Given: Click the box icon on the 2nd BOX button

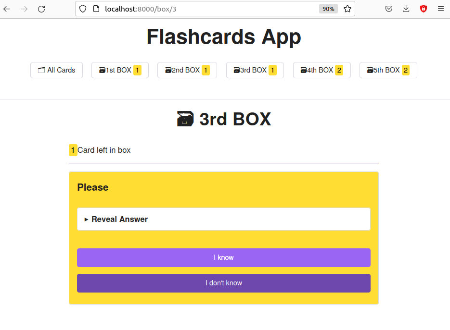Looking at the screenshot, I should point(168,70).
